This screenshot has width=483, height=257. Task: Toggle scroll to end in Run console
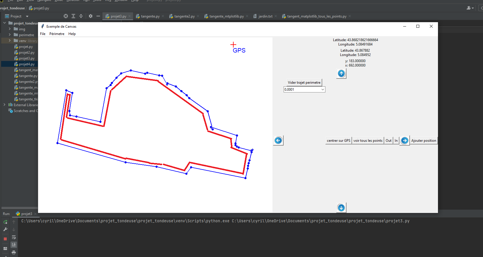pos(14,244)
